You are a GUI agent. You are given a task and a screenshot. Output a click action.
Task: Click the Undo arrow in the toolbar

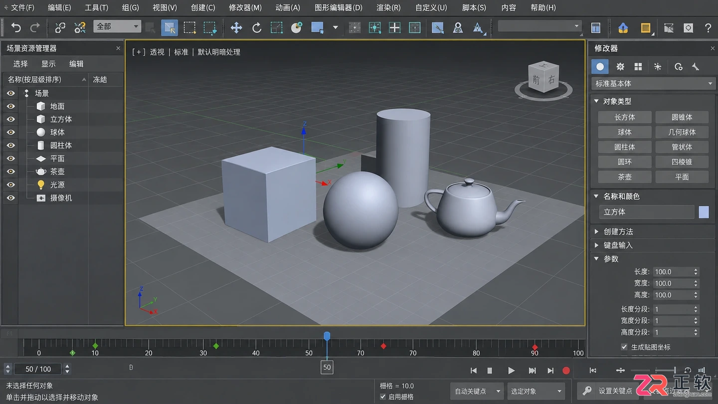(x=16, y=27)
